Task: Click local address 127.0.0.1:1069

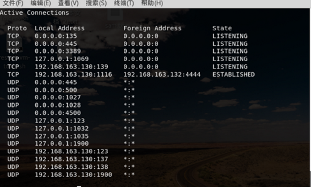Action: [x=62, y=59]
